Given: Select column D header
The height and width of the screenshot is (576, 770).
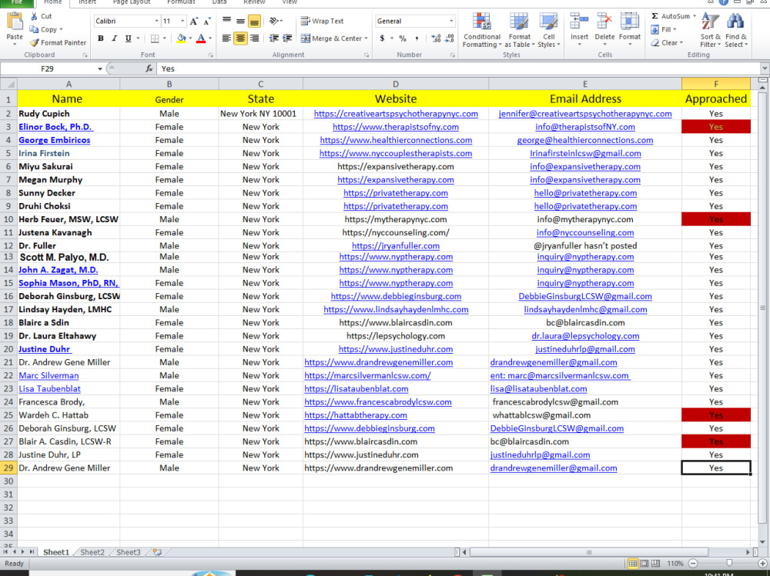Looking at the screenshot, I should pos(396,84).
